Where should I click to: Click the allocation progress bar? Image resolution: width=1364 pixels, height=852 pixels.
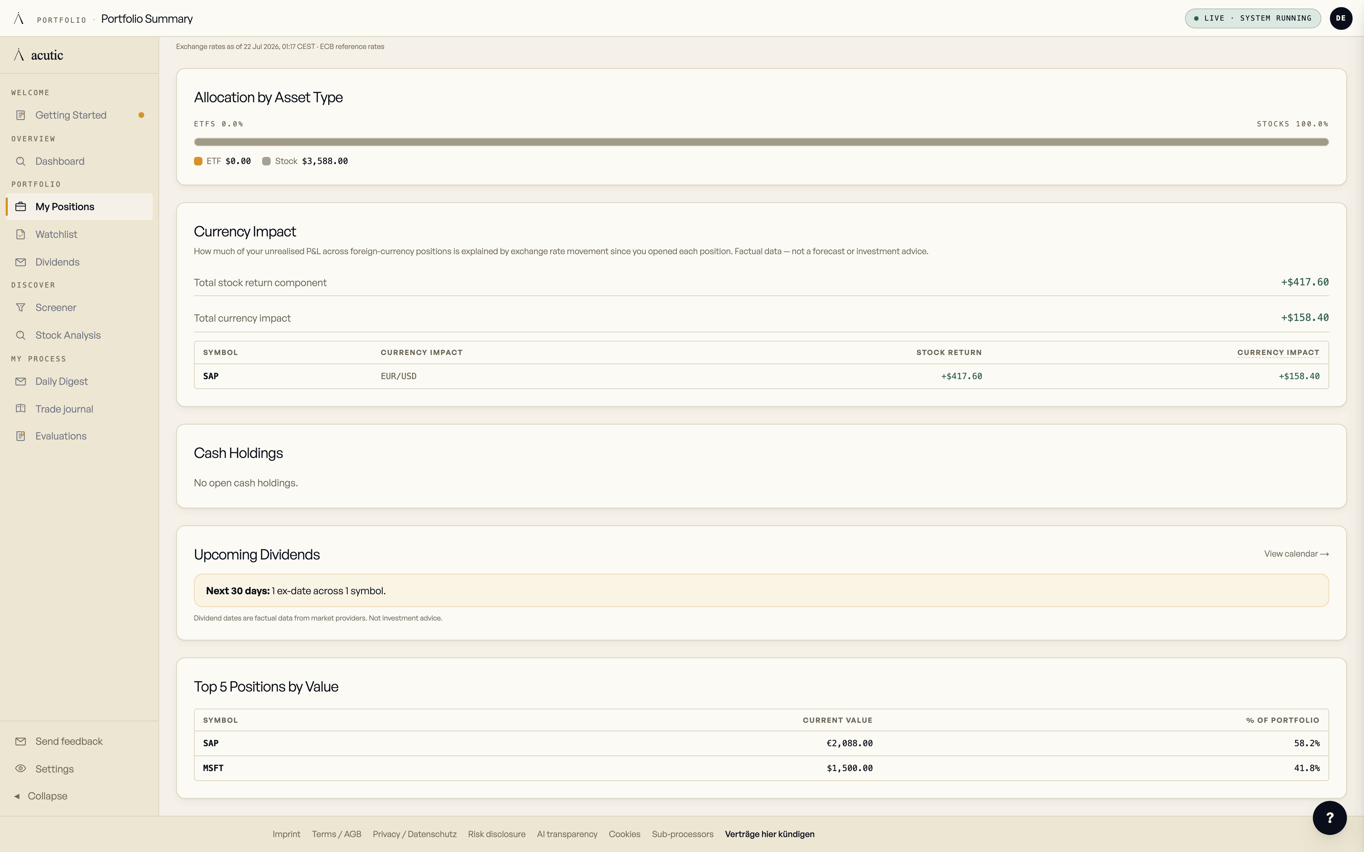761,142
